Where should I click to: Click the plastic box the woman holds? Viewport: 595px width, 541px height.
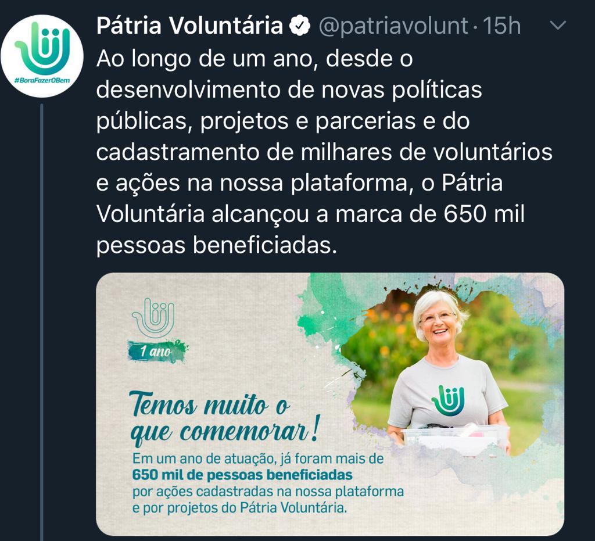click(x=454, y=439)
